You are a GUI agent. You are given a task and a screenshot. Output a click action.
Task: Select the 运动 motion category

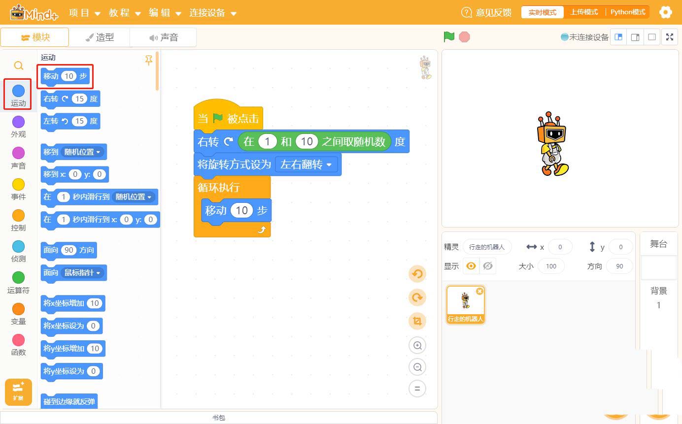click(x=18, y=96)
